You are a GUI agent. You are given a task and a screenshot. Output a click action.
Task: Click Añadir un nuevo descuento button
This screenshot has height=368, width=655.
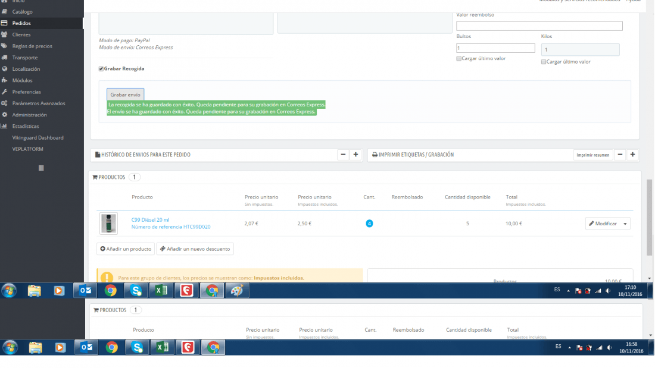[195, 249]
